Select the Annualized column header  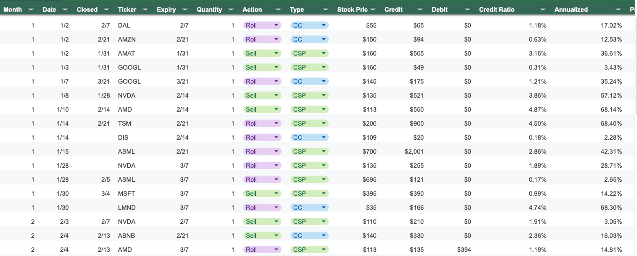coord(571,9)
